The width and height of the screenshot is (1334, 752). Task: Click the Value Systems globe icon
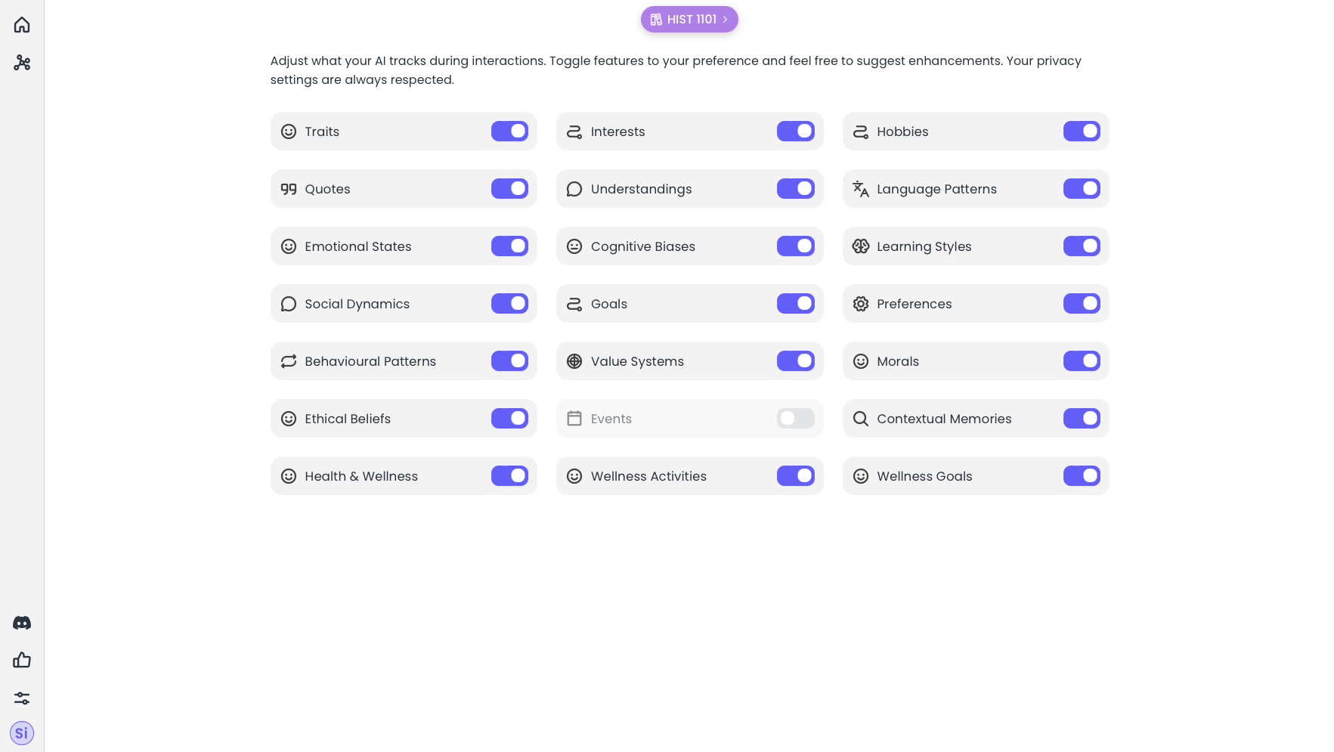click(574, 361)
